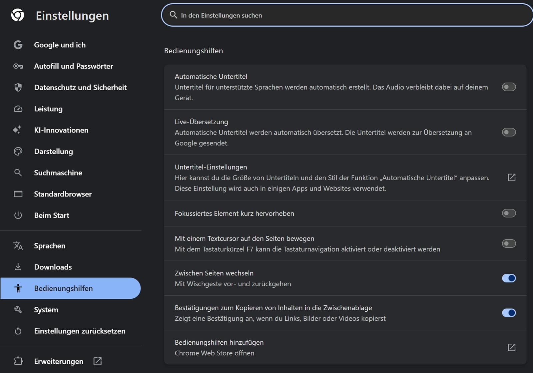Viewport: 533px width, 373px height.
Task: Click the shield icon for Datenschutz und Sicherheit
Action: (18, 87)
